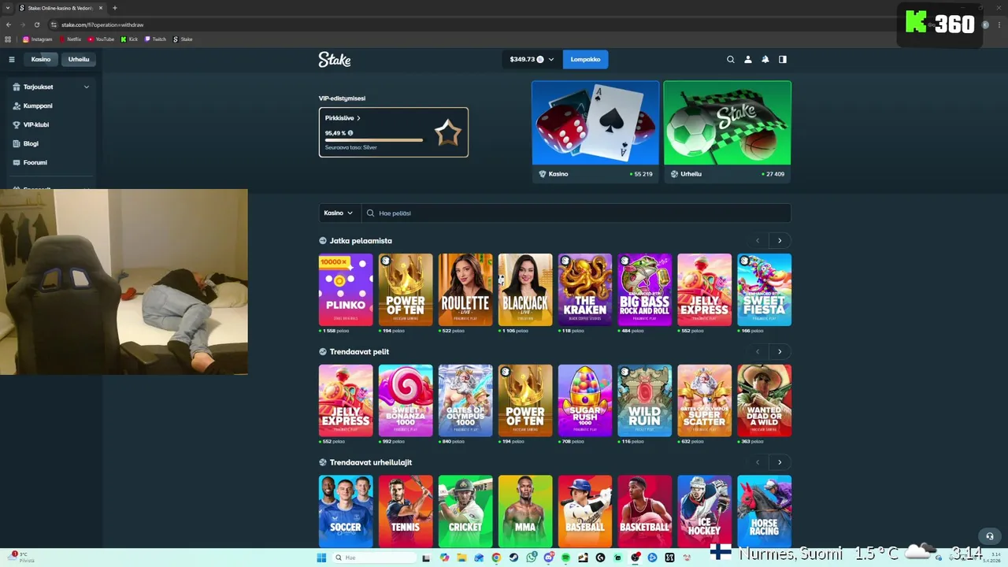Open the Pirkkislive VIP profile link
Screen dimensions: 1008x567
point(343,118)
